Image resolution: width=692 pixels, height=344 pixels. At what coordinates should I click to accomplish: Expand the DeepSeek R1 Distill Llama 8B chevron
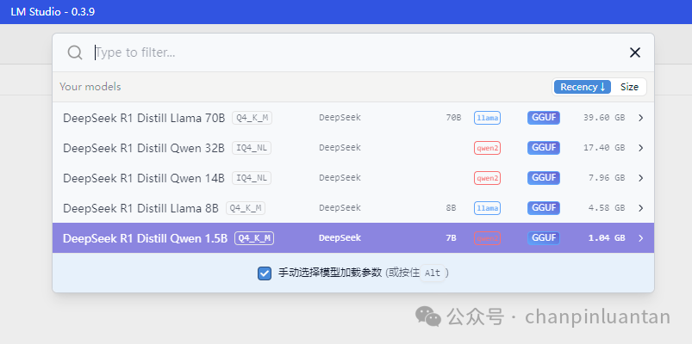[x=641, y=208]
